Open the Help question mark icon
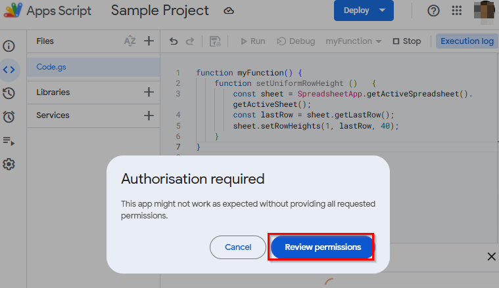Image resolution: width=499 pixels, height=288 pixels. coord(433,11)
